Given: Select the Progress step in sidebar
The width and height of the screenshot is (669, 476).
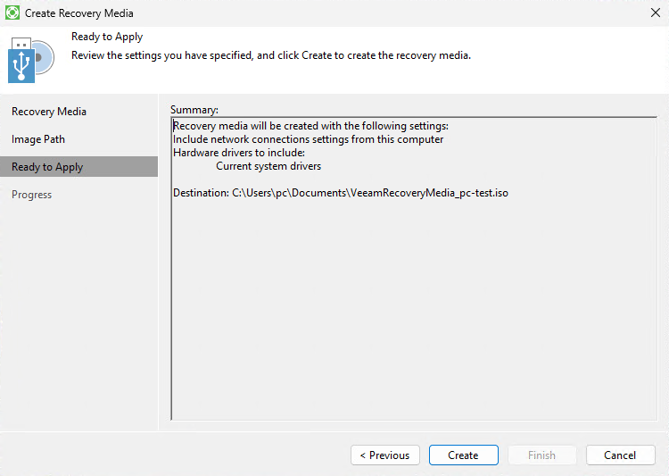Looking at the screenshot, I should [x=31, y=195].
